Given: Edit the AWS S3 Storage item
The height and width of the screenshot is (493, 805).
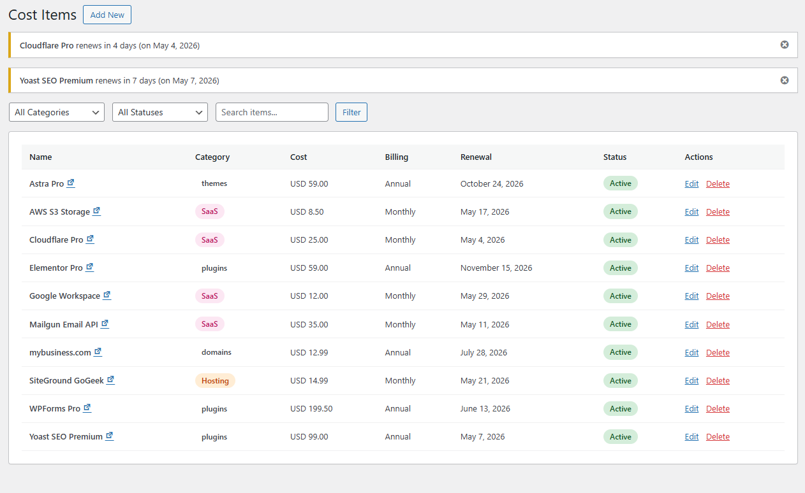Looking at the screenshot, I should [691, 211].
